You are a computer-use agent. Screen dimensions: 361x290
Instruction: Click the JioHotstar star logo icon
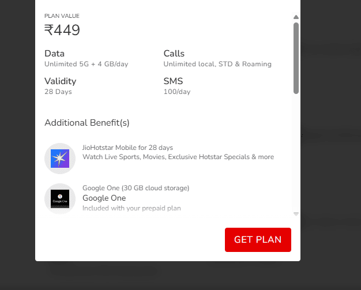tap(60, 159)
